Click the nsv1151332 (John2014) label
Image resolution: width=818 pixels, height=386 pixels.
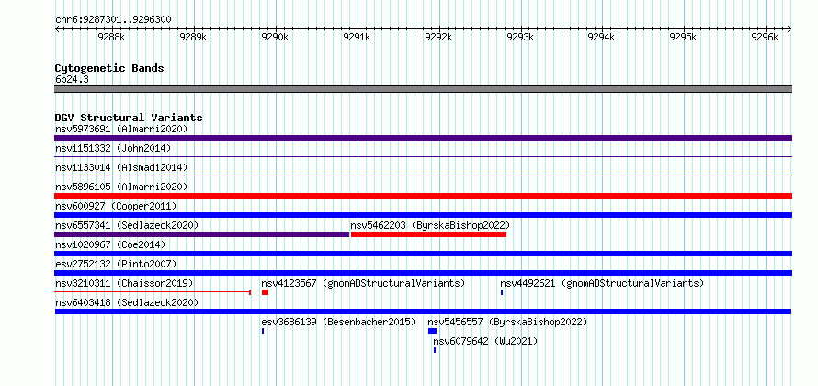[x=113, y=148]
